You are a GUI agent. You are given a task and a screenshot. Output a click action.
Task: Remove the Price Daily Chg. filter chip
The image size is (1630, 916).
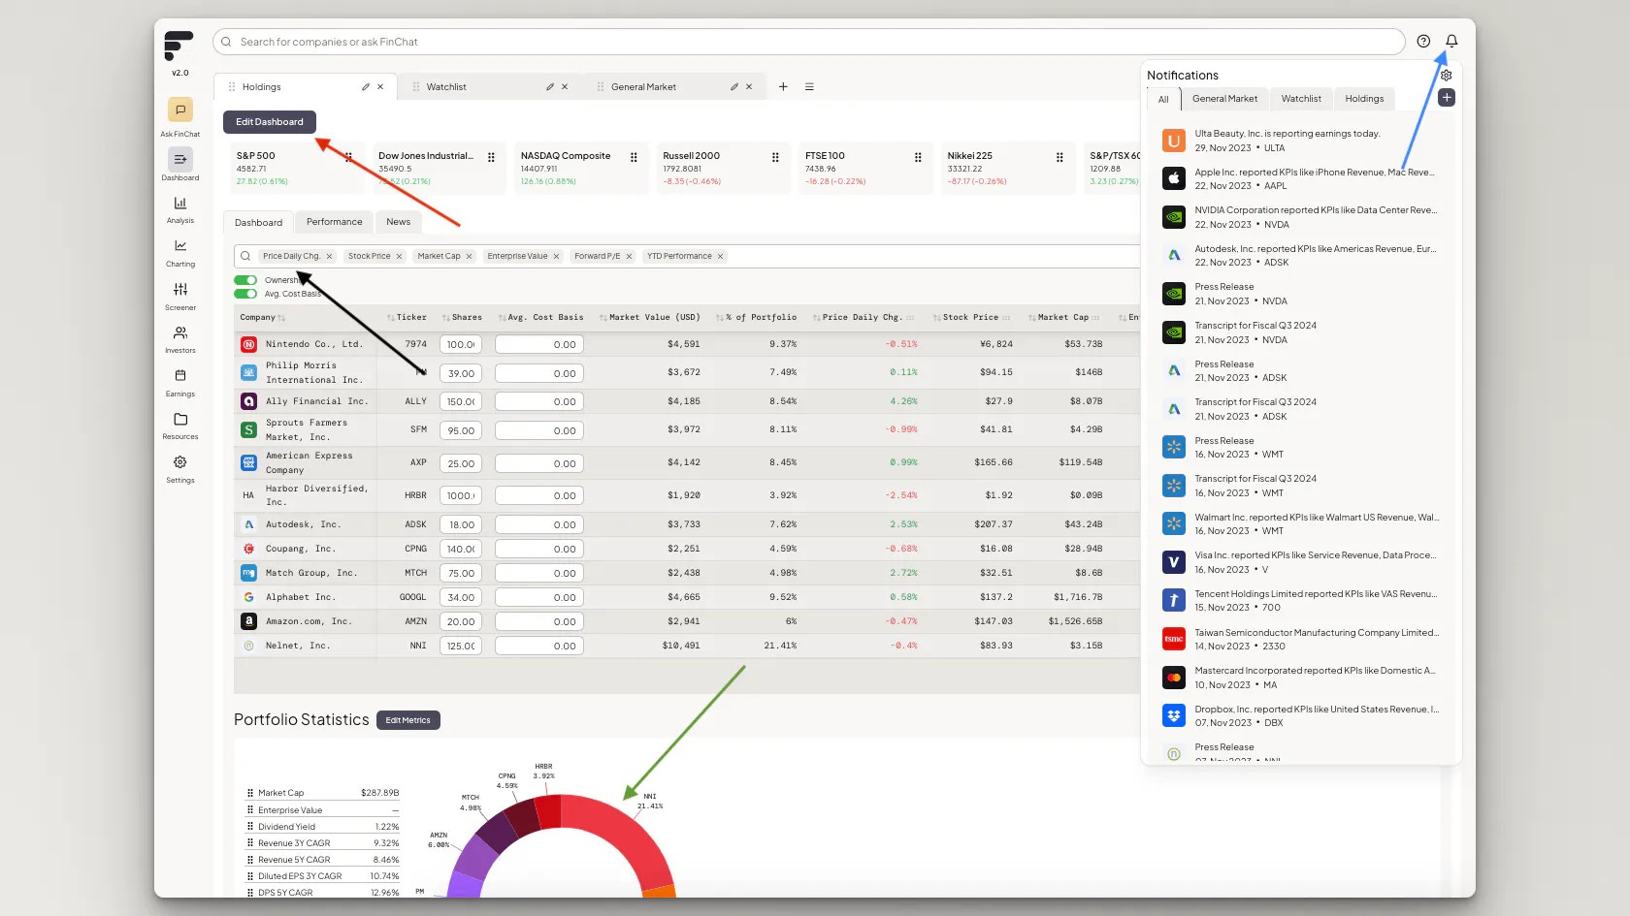pyautogui.click(x=330, y=257)
